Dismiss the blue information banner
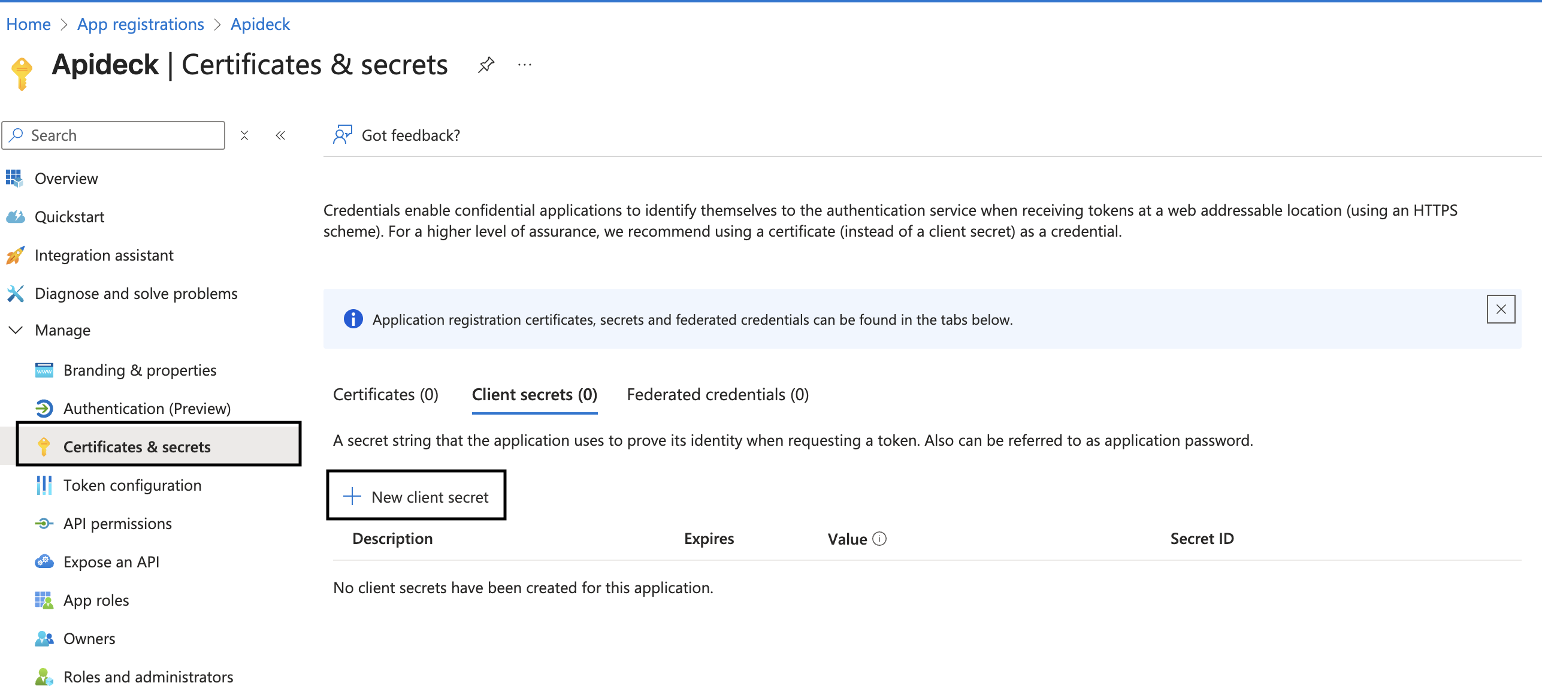The width and height of the screenshot is (1542, 695). pos(1501,309)
